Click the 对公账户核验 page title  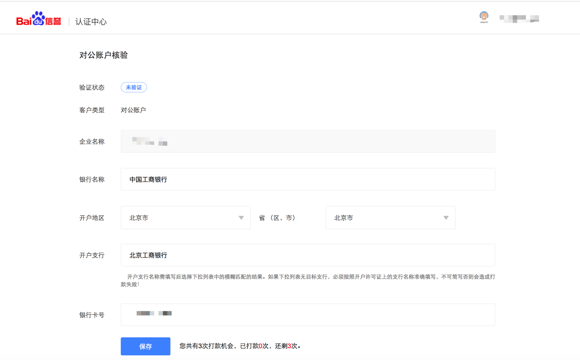103,55
